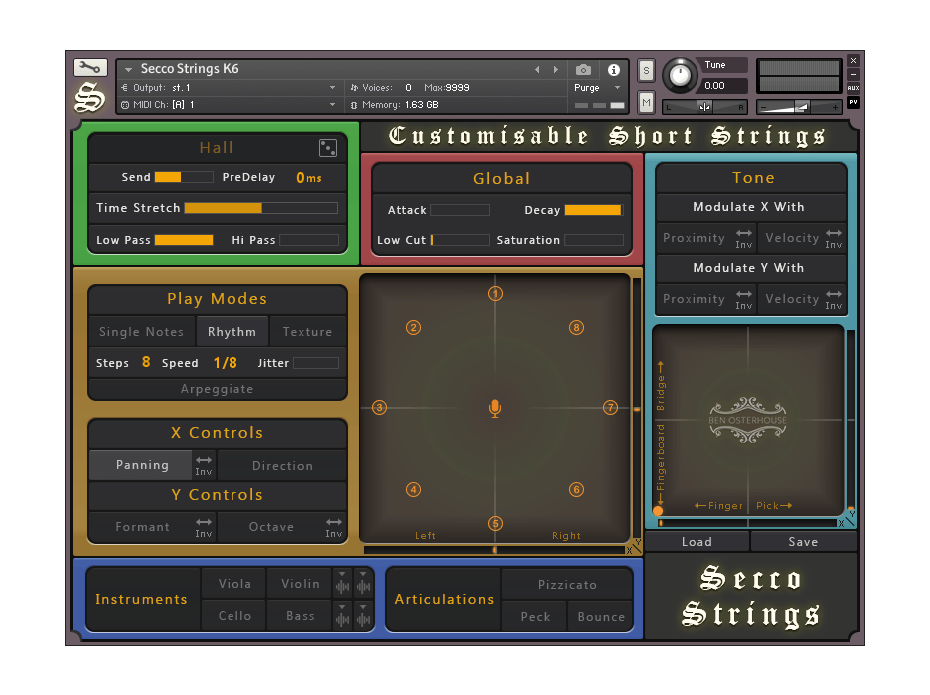The image size is (930, 695).
Task: Select position marker 2 on XY pad
Action: (x=413, y=327)
